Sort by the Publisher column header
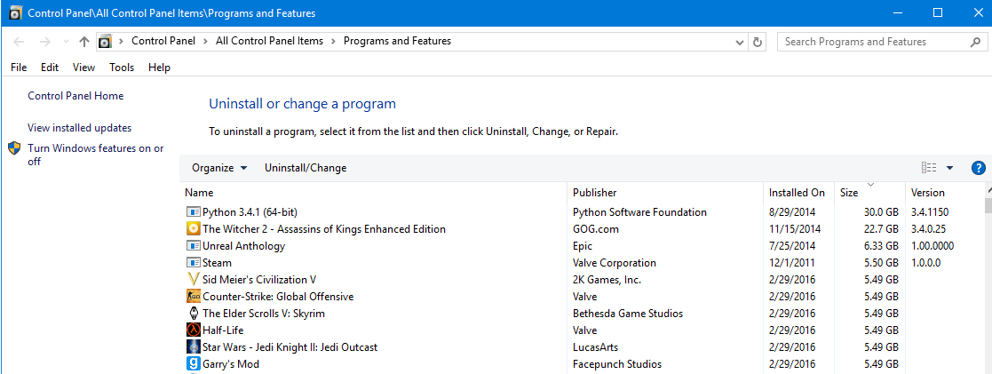Viewport: 992px width, 374px height. (x=665, y=193)
